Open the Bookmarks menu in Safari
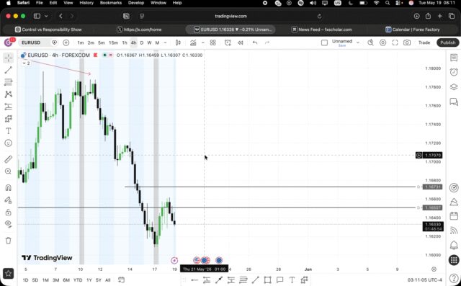The width and height of the screenshot is (461, 286). point(111,3)
